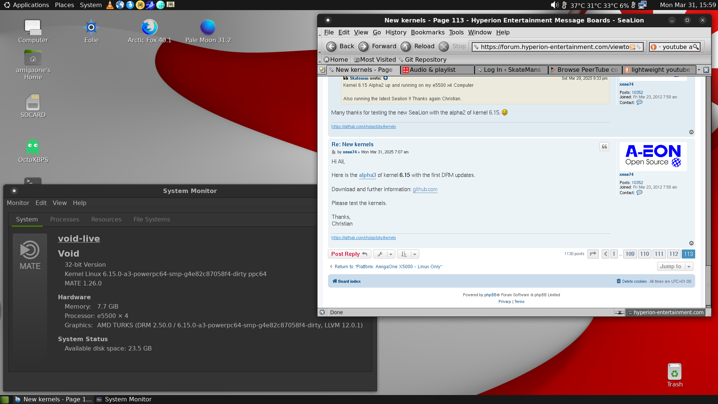Open the topic tools wrench dropdown
The height and width of the screenshot is (404, 718).
tap(384, 254)
